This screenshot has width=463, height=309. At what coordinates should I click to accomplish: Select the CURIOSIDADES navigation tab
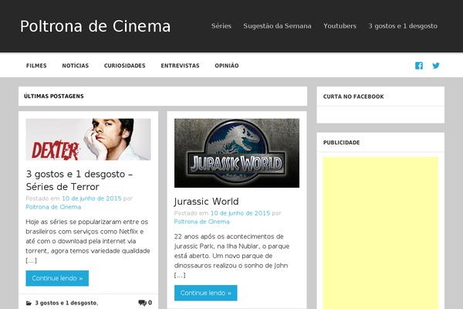(x=124, y=66)
